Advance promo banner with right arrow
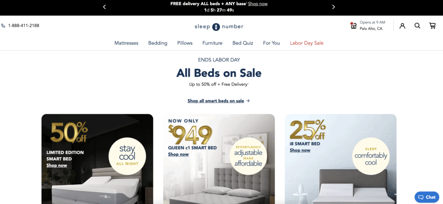The width and height of the screenshot is (443, 204). pyautogui.click(x=334, y=7)
